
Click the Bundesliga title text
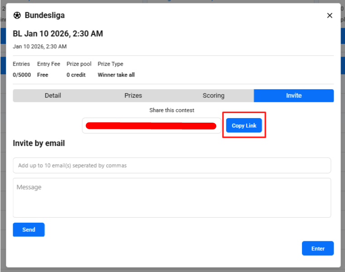tap(44, 15)
